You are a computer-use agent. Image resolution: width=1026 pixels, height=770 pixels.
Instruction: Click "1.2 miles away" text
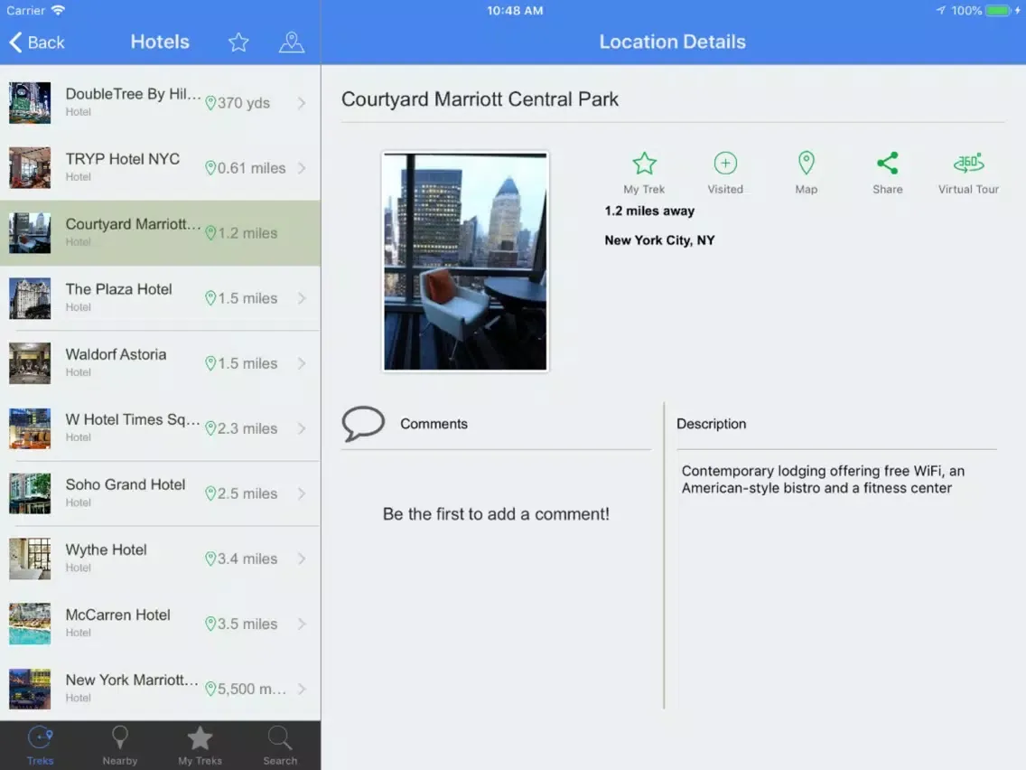pyautogui.click(x=649, y=211)
